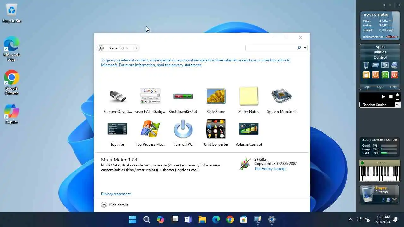404x227 pixels.
Task: Click the sidebar previous arrow
Action: tap(384, 5)
